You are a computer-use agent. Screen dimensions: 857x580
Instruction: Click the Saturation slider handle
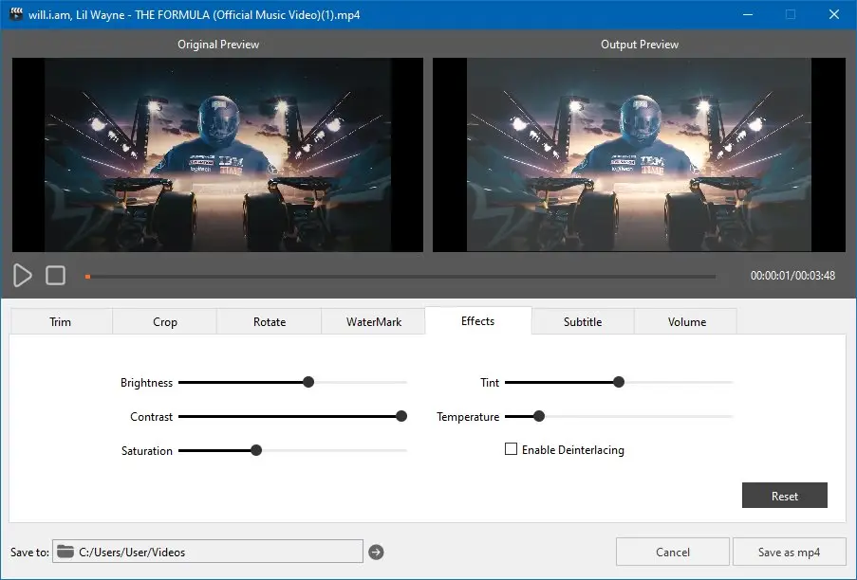pyautogui.click(x=256, y=450)
